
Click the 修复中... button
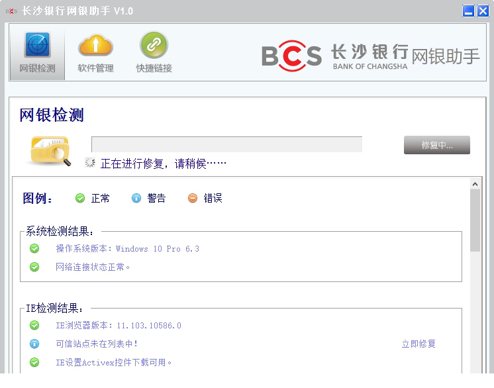pyautogui.click(x=436, y=145)
